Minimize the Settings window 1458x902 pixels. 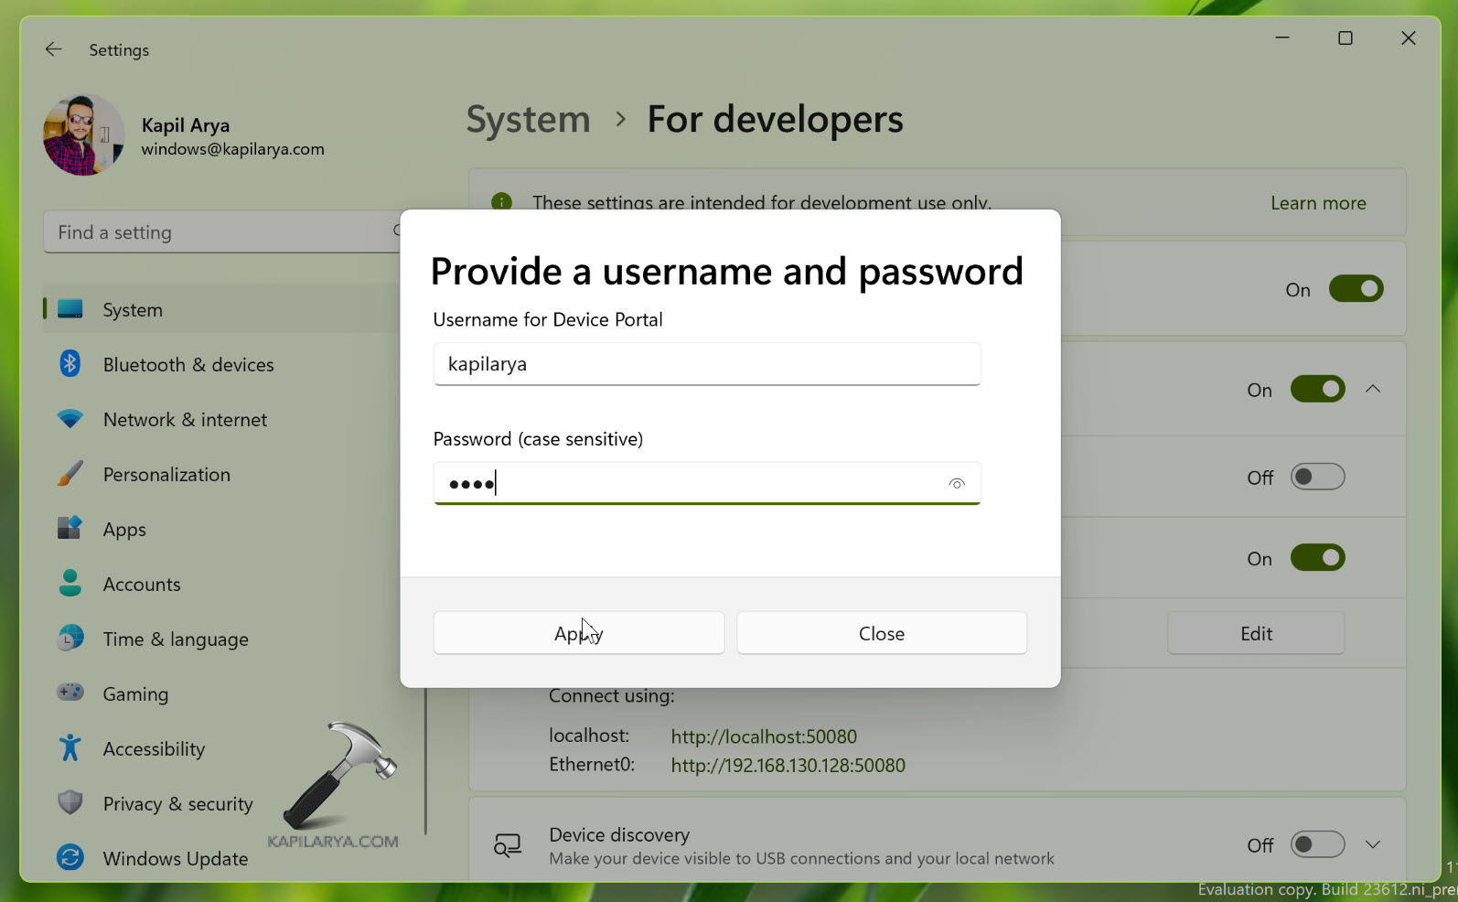point(1282,38)
